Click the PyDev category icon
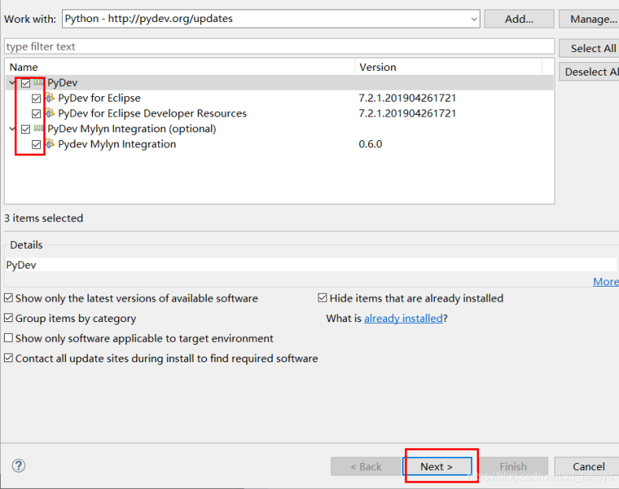This screenshot has width=619, height=489. click(x=39, y=83)
